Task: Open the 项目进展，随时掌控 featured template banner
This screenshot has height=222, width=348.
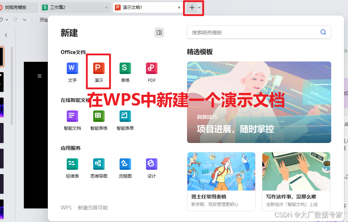Action: point(259,102)
